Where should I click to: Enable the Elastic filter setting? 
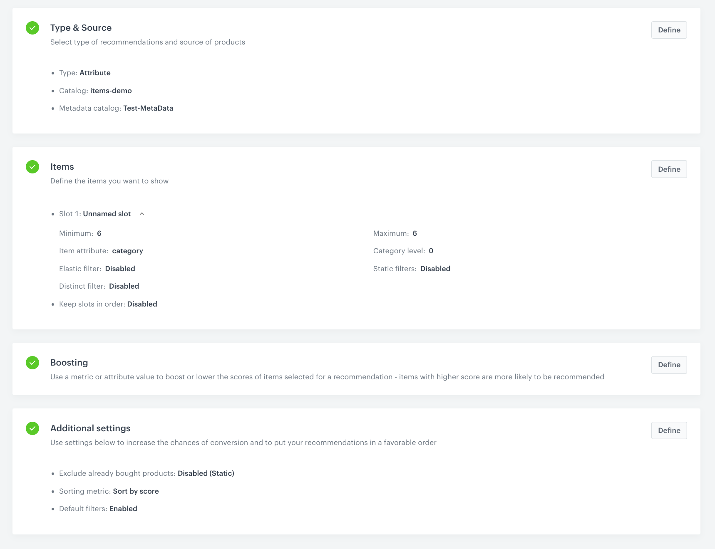point(120,269)
